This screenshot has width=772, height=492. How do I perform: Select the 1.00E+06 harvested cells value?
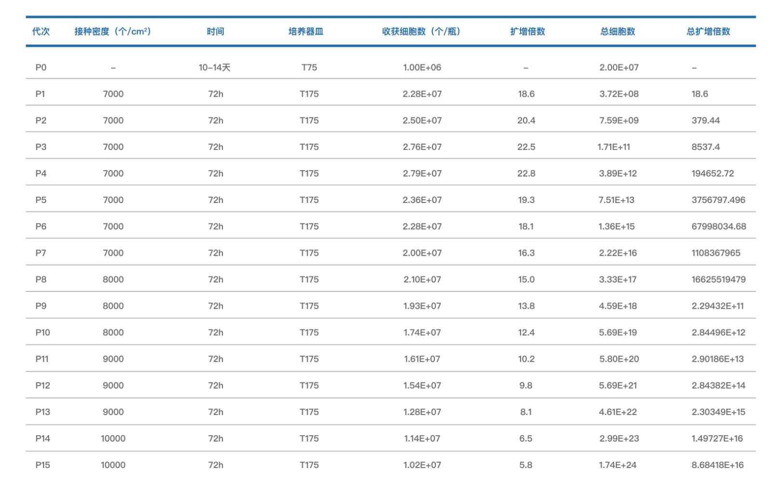422,68
